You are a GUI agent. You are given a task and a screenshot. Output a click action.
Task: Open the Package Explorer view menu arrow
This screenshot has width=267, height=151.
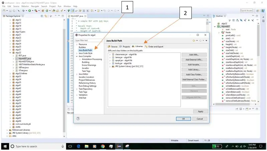pyautogui.click(x=55, y=16)
